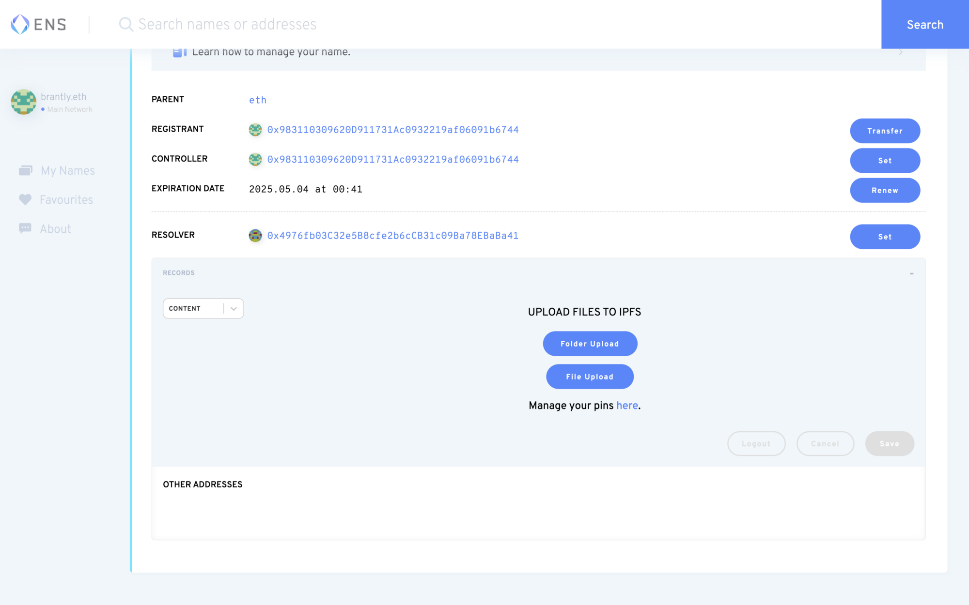
Task: Click the Transfer registrant button
Action: coord(885,130)
